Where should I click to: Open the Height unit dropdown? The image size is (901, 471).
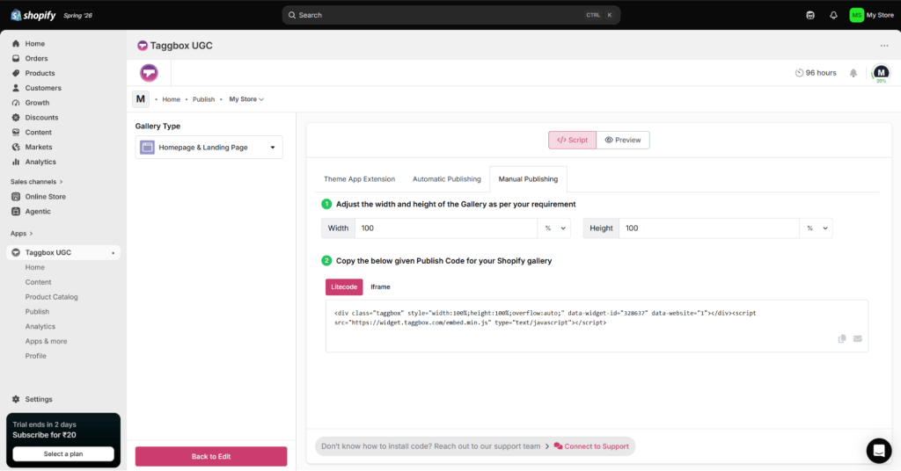[x=816, y=228]
